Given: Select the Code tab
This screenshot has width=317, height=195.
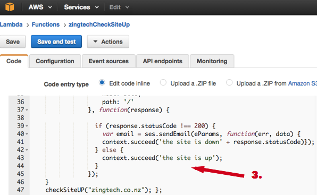Looking at the screenshot, I should [14, 61].
